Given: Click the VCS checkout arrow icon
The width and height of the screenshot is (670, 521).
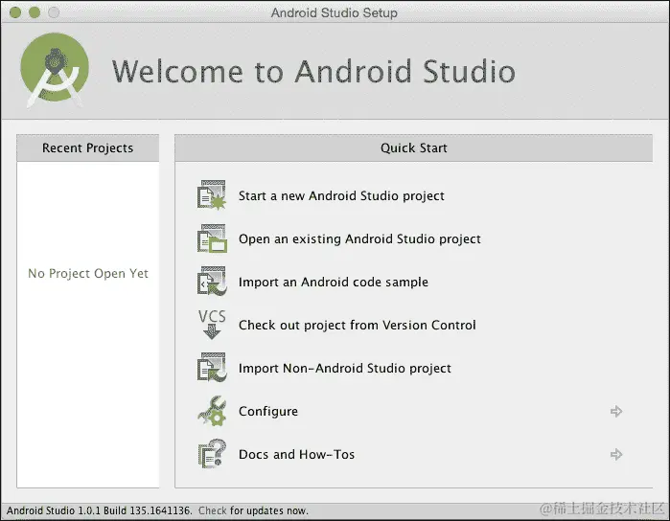Looking at the screenshot, I should pos(212,325).
